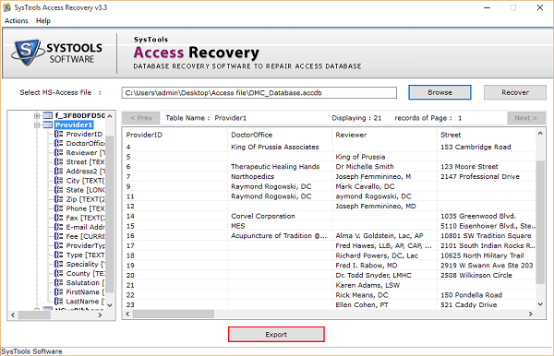Click data grid scroll left arrow
This screenshot has height=356, width=554.
tap(127, 314)
